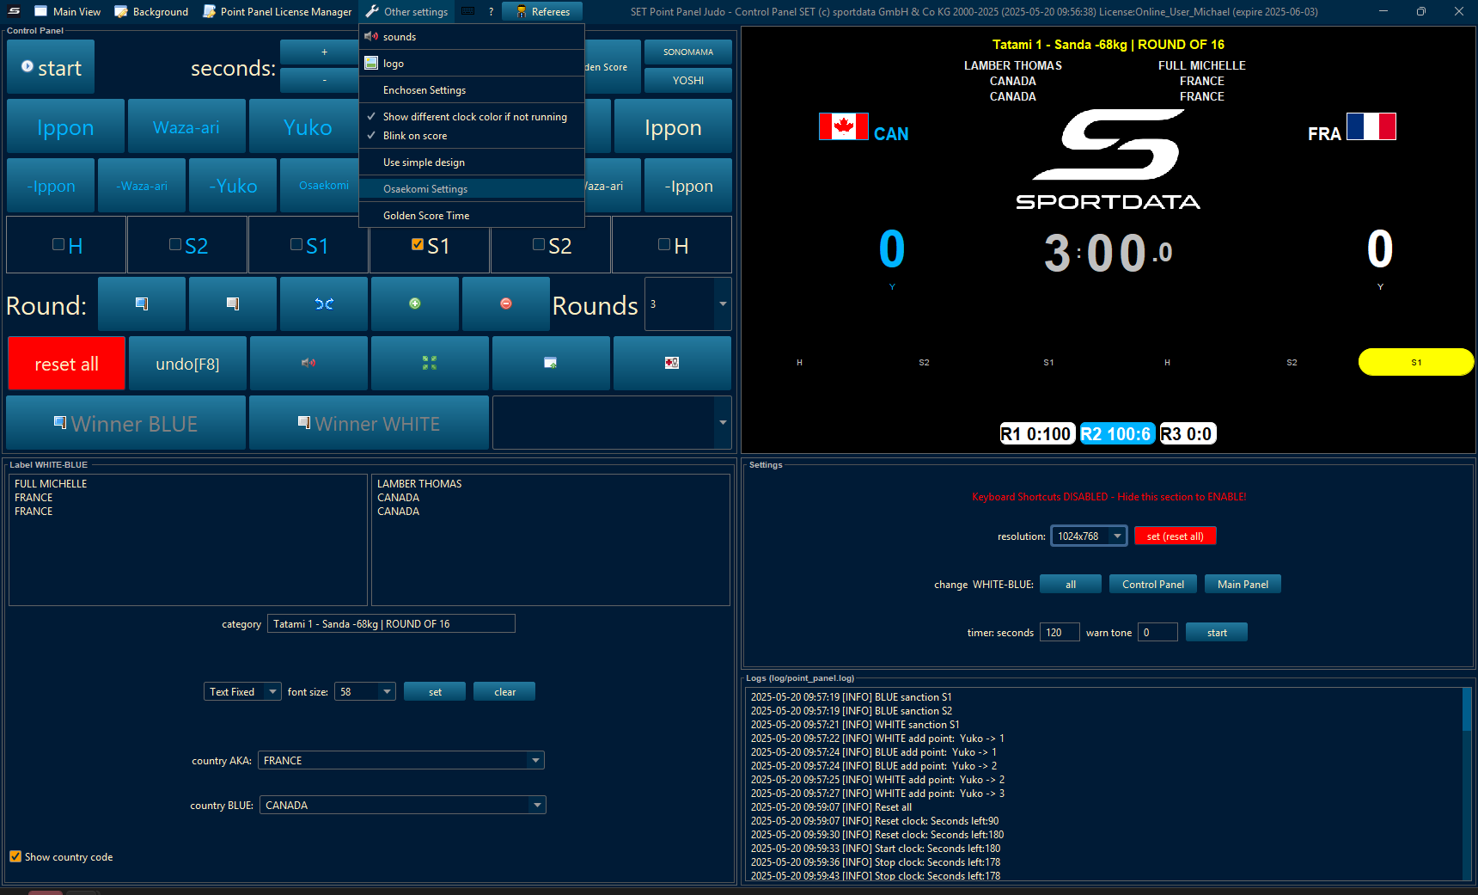Click the set button beside font size

[435, 692]
